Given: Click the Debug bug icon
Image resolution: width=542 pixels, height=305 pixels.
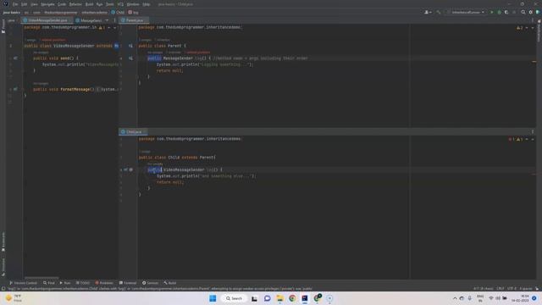Looking at the screenshot, I should pos(499,12).
